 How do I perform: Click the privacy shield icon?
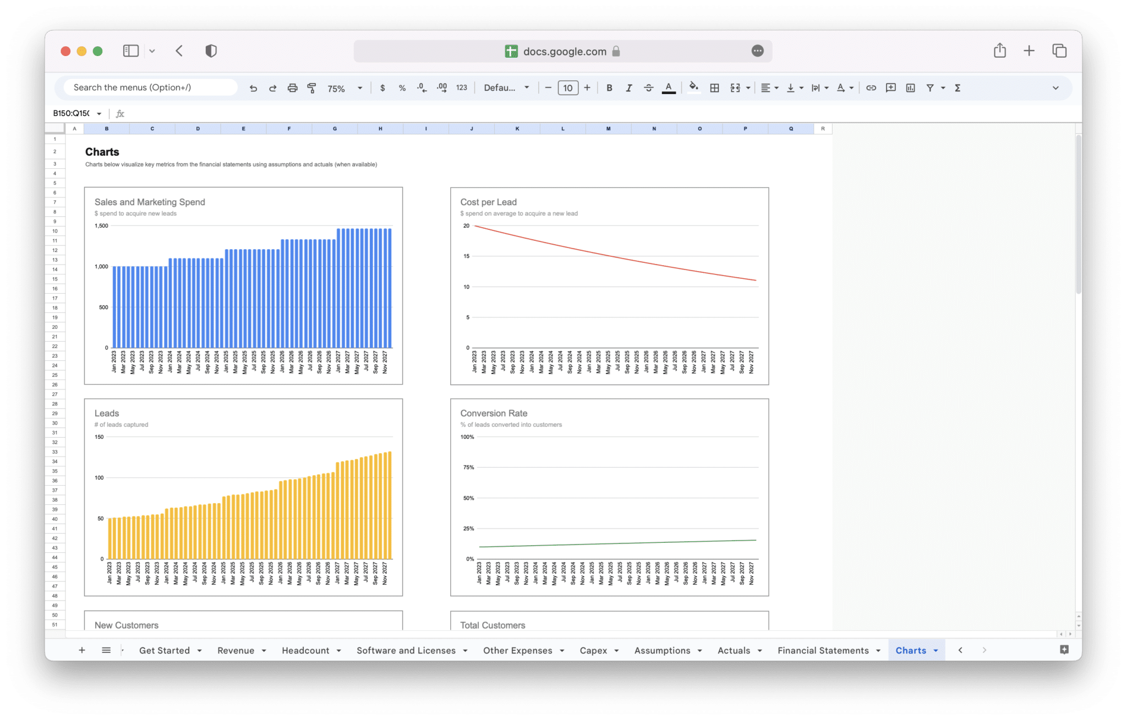coord(211,51)
